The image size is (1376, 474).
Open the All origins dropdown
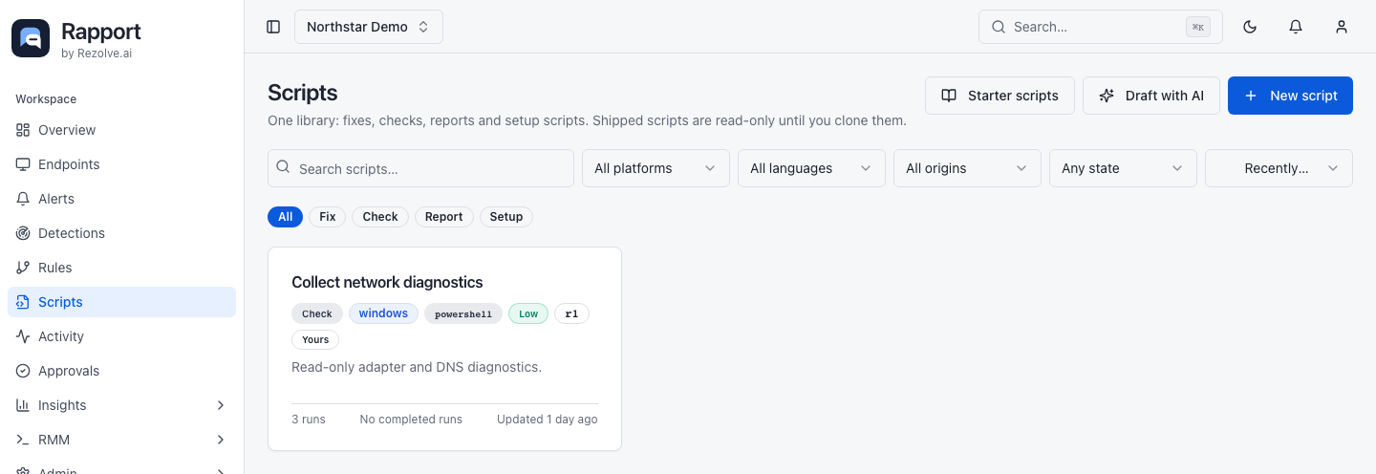click(x=967, y=168)
